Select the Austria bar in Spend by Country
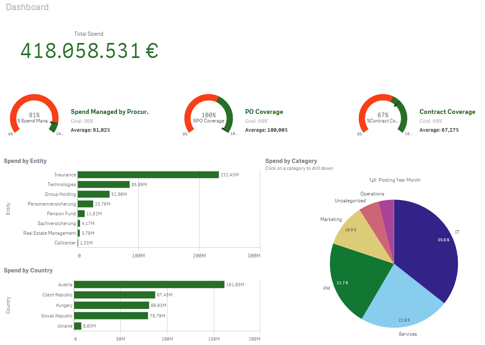This screenshot has width=485, height=345. (149, 285)
